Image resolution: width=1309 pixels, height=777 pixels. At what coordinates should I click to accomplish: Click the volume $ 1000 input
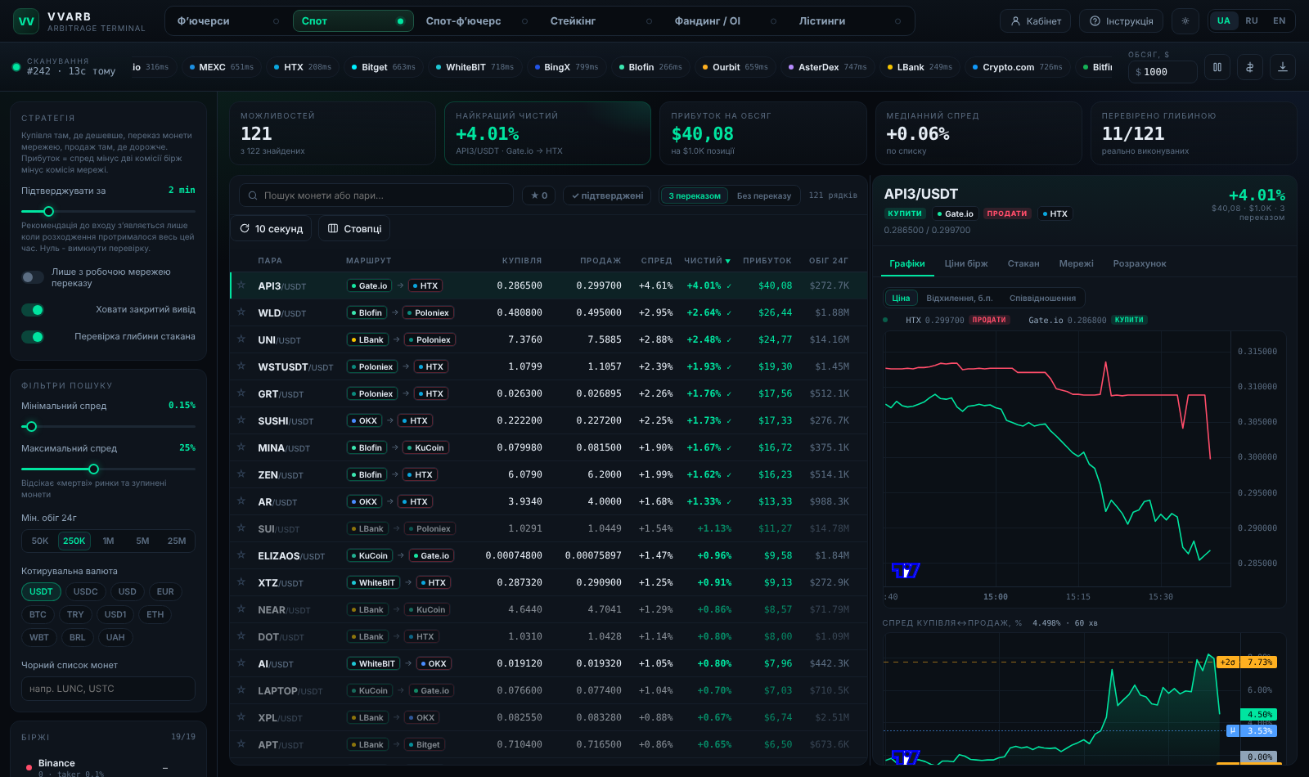tap(1163, 72)
